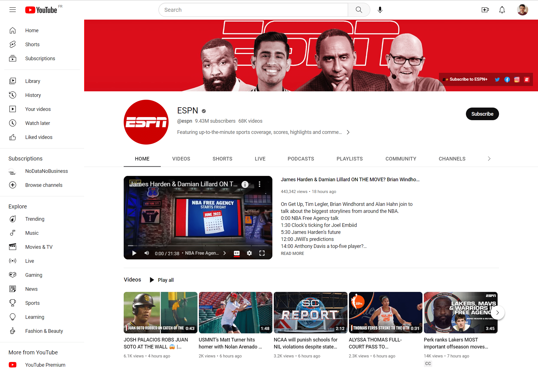Open Alyssa Thomas video thumbnail
Screen dimensions: 538x372
385,313
